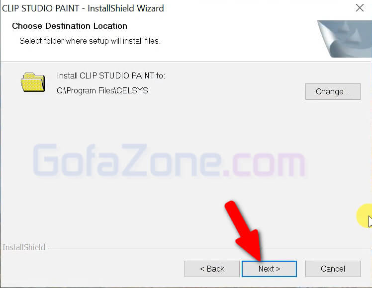Click the pink .com part of watermark
This screenshot has height=288, width=372.
264,163
